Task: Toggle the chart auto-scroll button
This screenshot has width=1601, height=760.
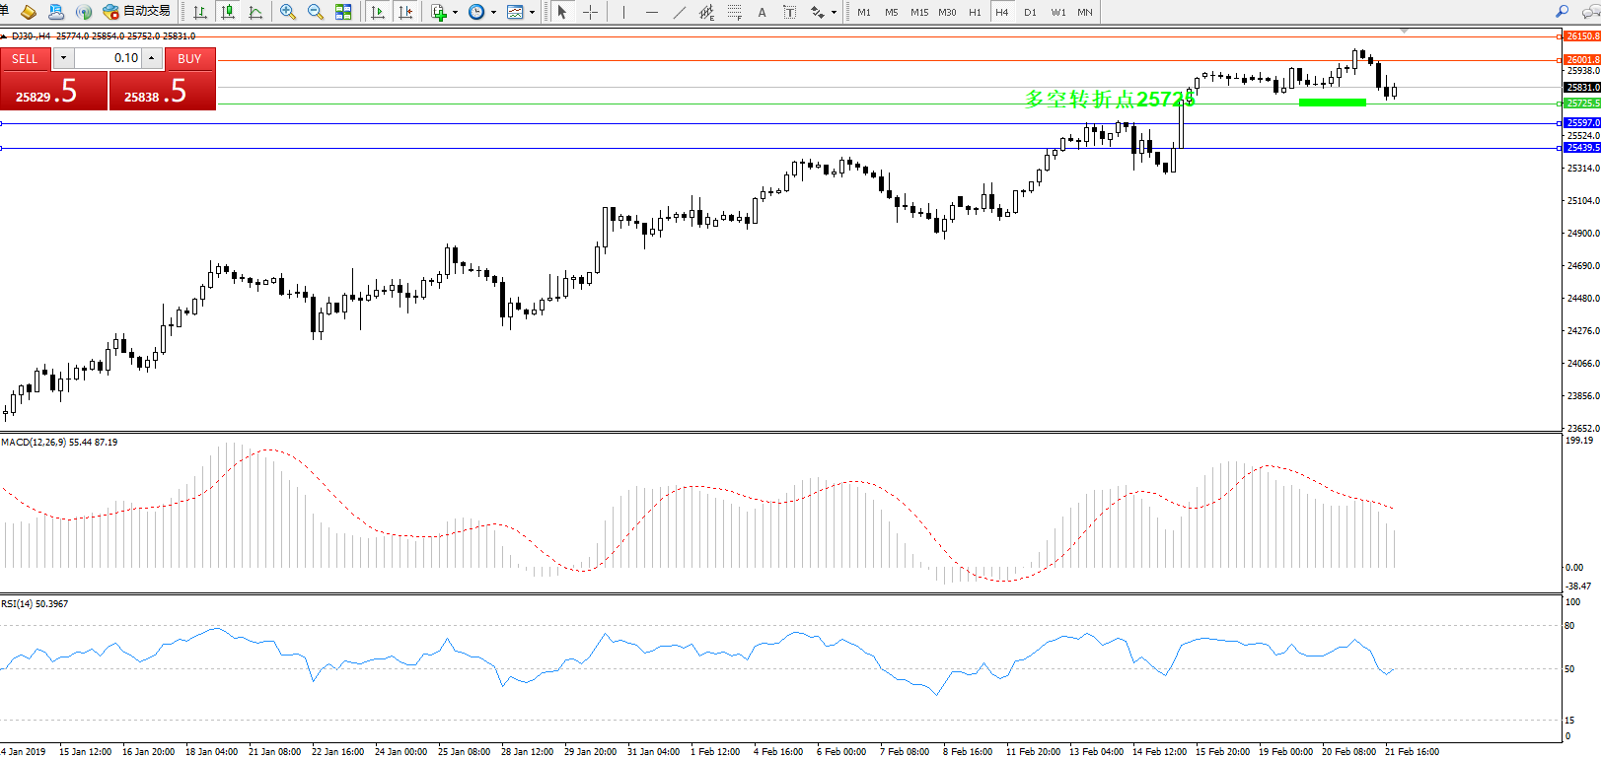Action: [x=377, y=12]
